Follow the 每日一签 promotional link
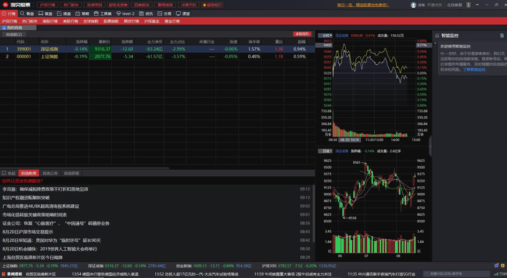Viewport: 507px width, 278px height. point(363,5)
